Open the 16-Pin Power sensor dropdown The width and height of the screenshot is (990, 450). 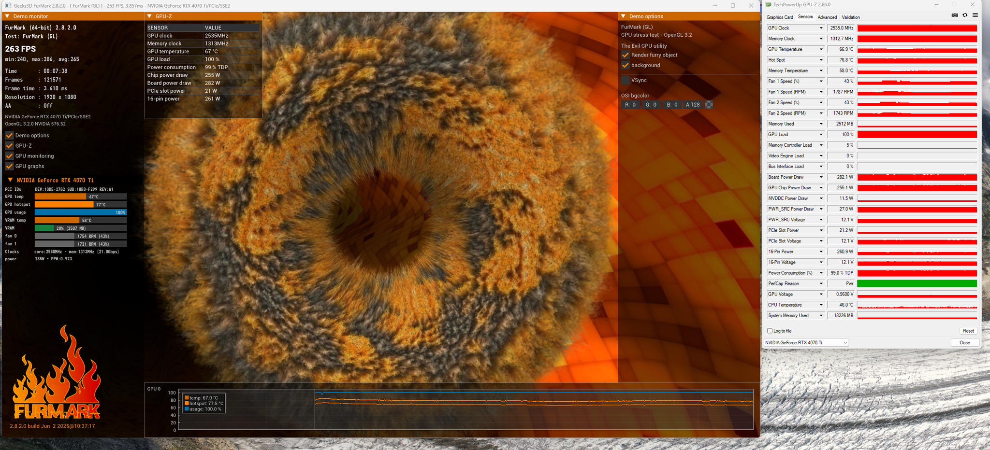(821, 252)
